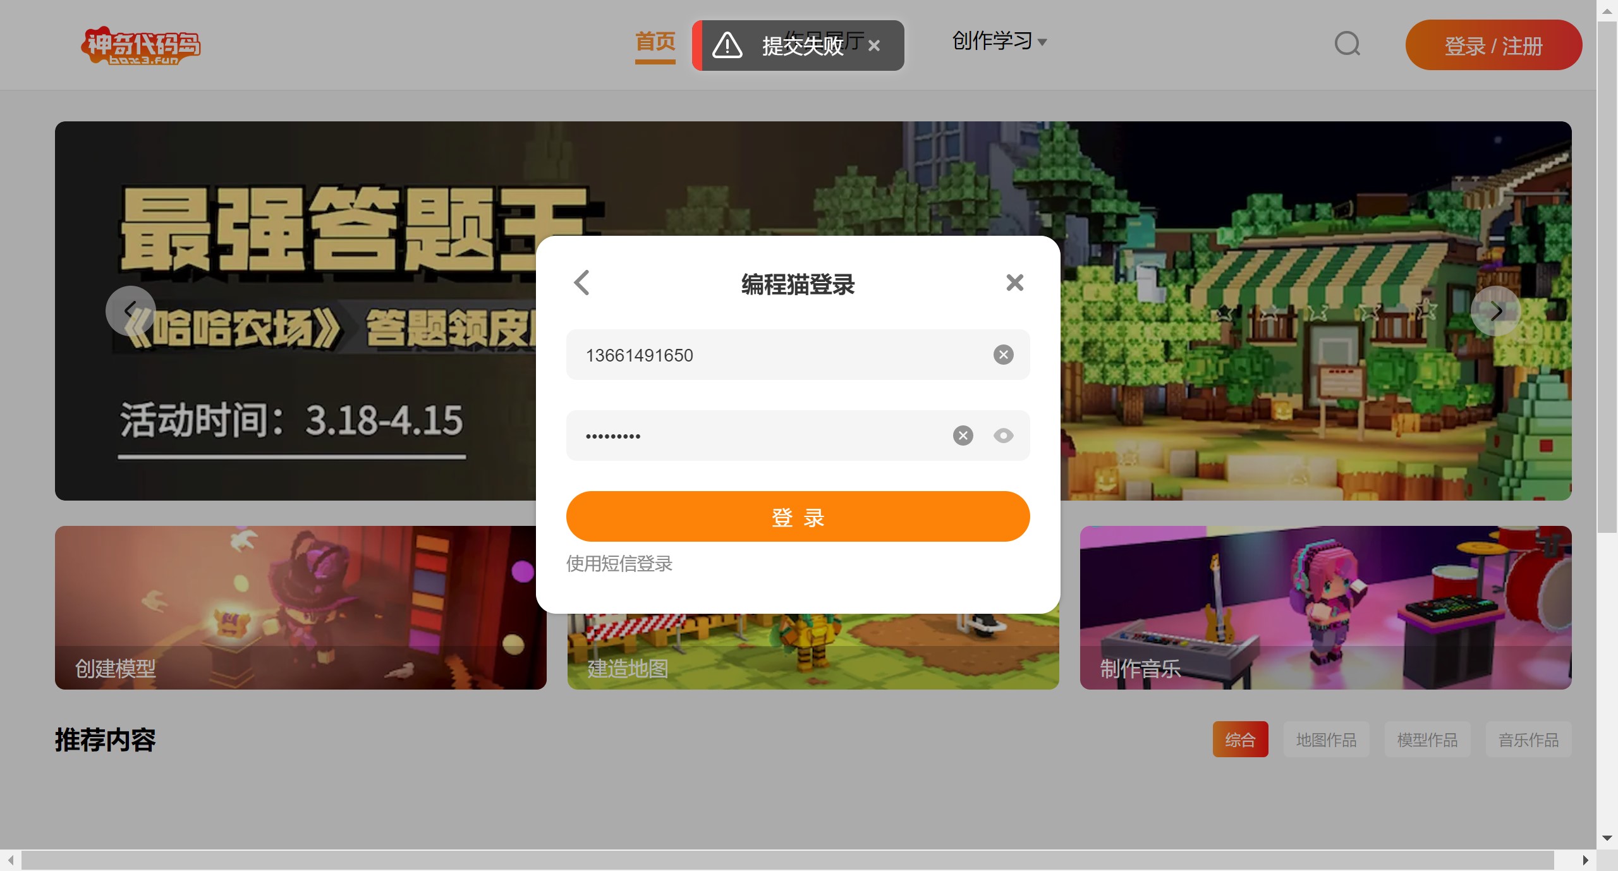Show previous banner slide
This screenshot has height=871, width=1618.
click(x=130, y=310)
